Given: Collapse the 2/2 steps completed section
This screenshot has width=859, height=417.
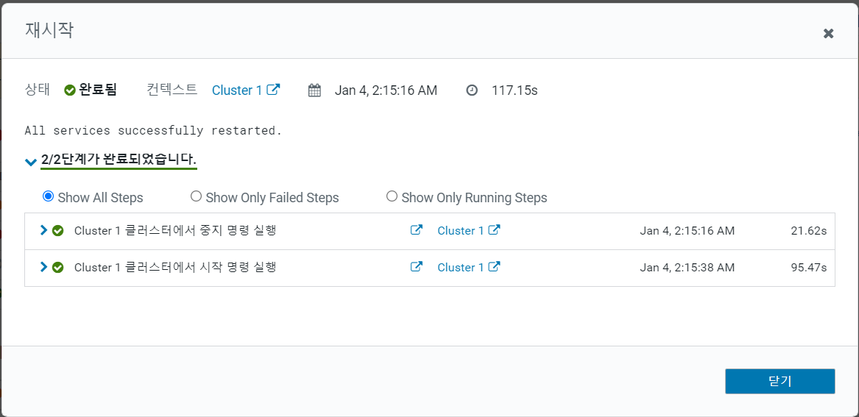Looking at the screenshot, I should click(30, 161).
